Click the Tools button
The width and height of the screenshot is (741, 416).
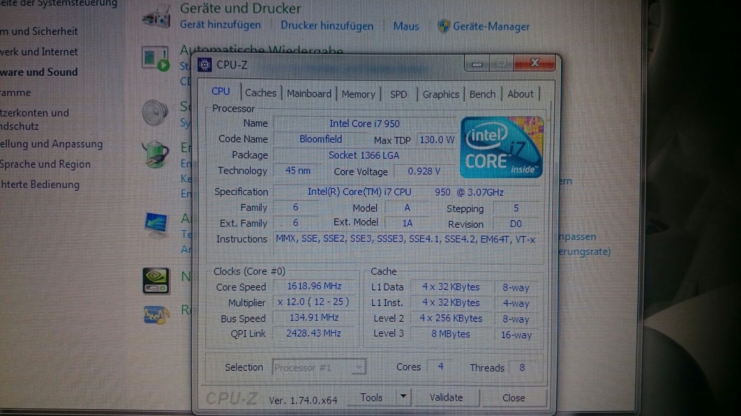pyautogui.click(x=371, y=397)
